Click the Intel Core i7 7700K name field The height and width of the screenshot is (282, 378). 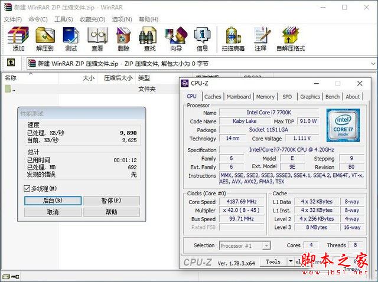click(x=269, y=113)
